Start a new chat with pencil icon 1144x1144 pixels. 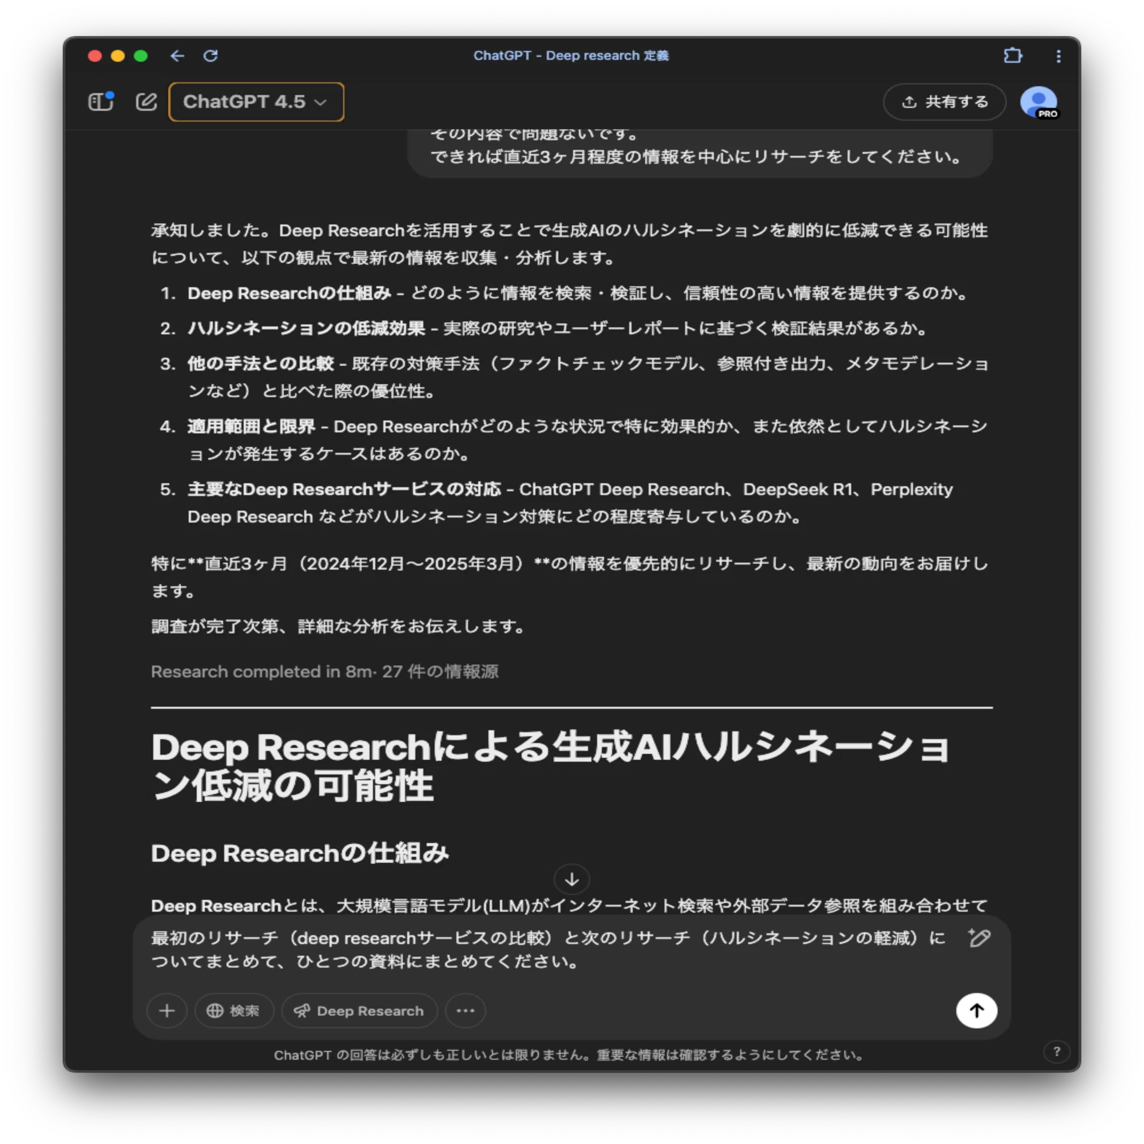(146, 102)
